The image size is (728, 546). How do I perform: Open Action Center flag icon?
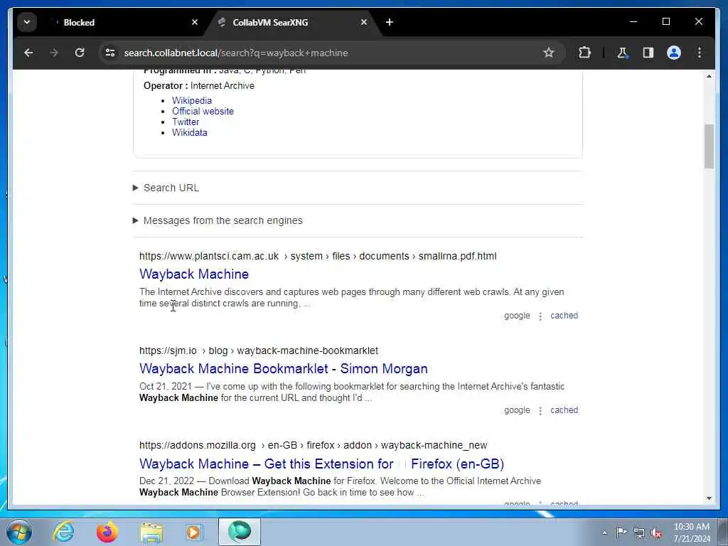click(621, 532)
